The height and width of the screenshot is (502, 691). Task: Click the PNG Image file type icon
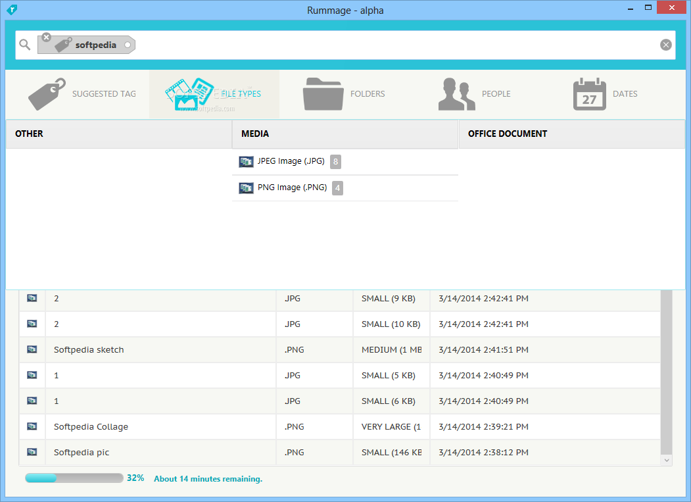(x=246, y=188)
